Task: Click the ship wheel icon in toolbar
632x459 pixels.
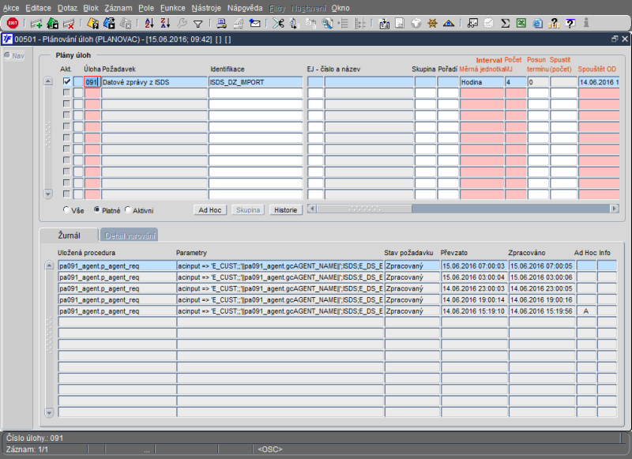Action: point(432,24)
